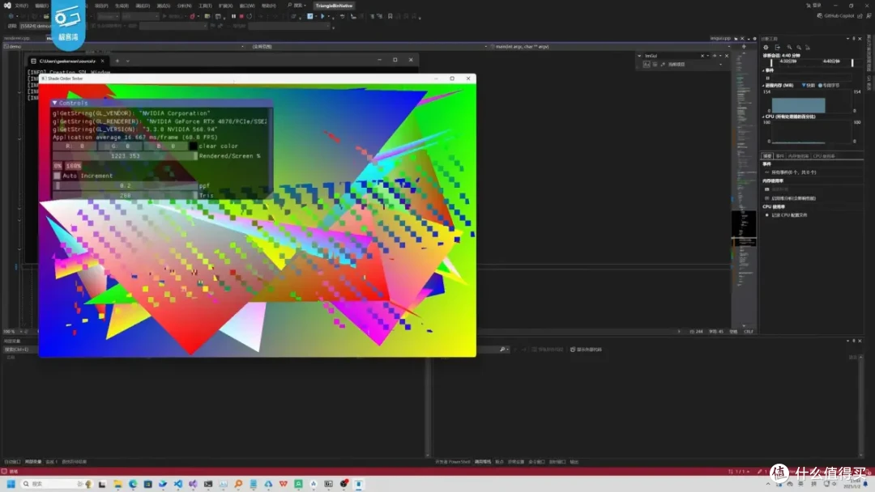The width and height of the screenshot is (875, 492).
Task: Switch to renderer.cpp editor tab
Action: (x=17, y=38)
